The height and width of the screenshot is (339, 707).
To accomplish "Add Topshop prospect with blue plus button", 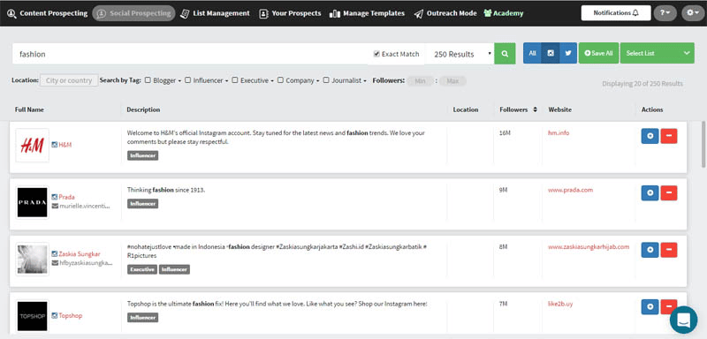I will coord(650,307).
